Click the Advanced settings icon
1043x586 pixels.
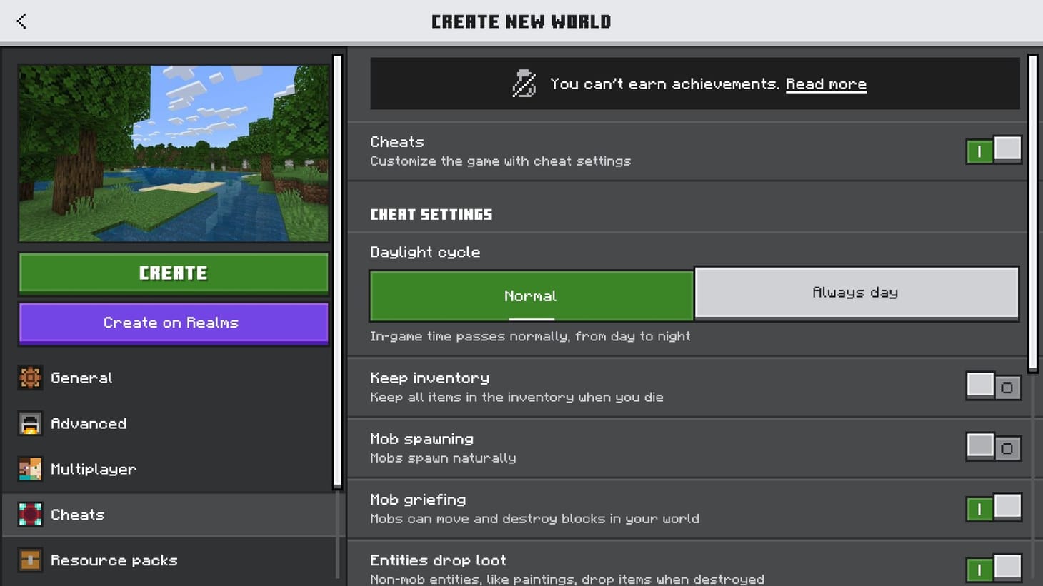click(x=30, y=423)
